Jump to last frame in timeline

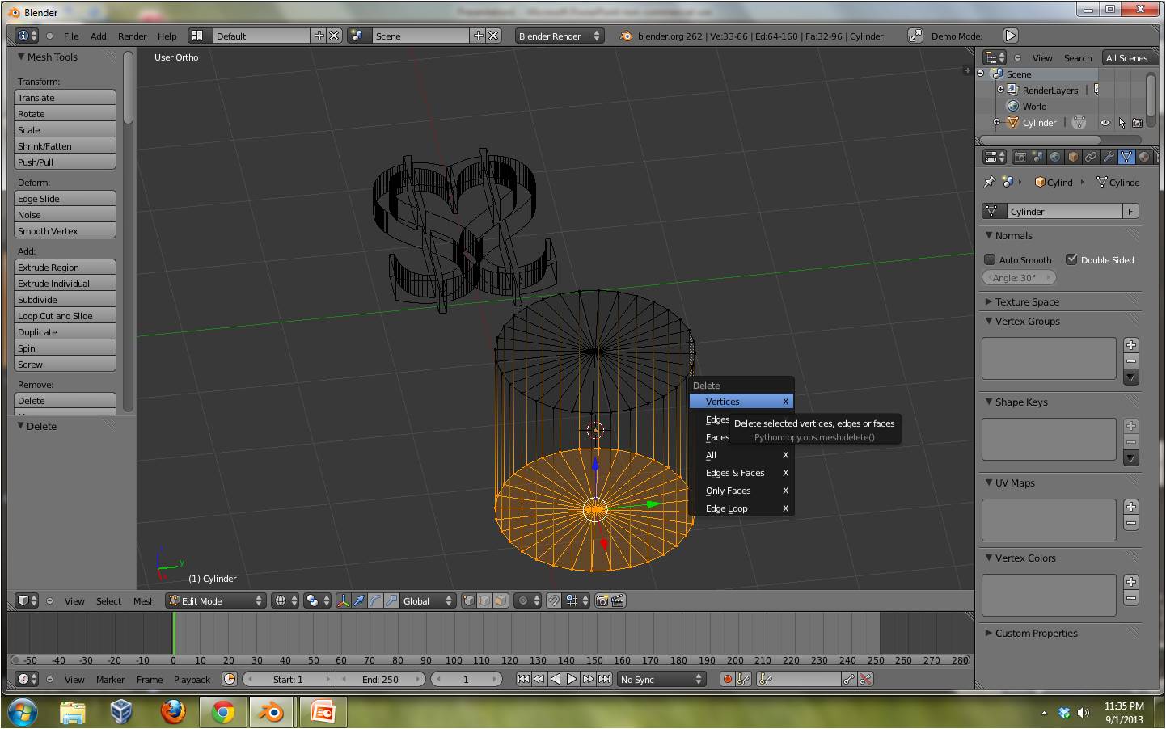click(604, 680)
